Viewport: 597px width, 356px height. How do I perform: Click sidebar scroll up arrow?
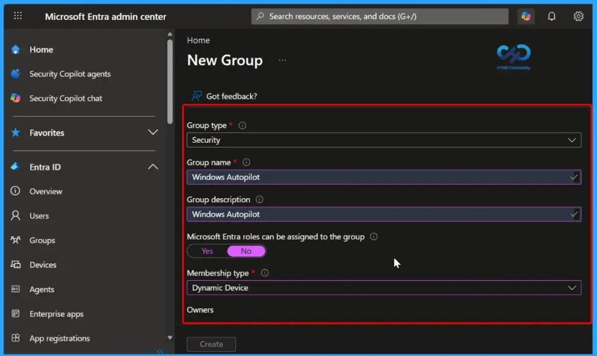point(170,34)
